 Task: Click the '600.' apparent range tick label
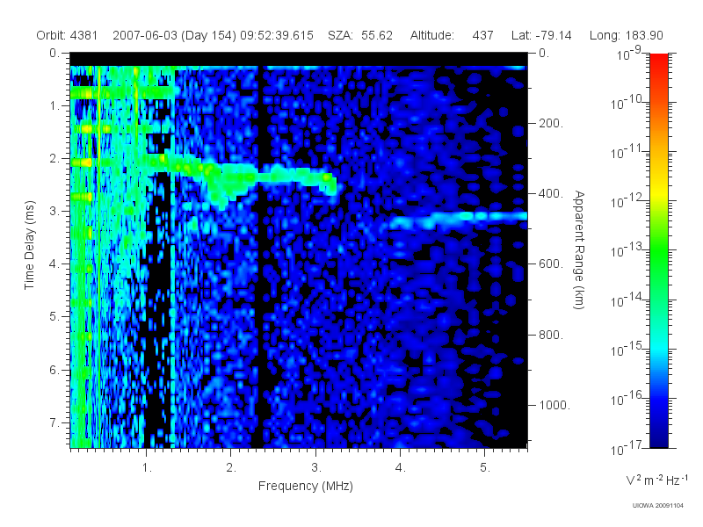click(551, 264)
